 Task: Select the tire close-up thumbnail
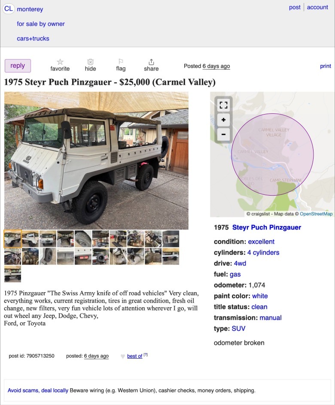point(83,239)
